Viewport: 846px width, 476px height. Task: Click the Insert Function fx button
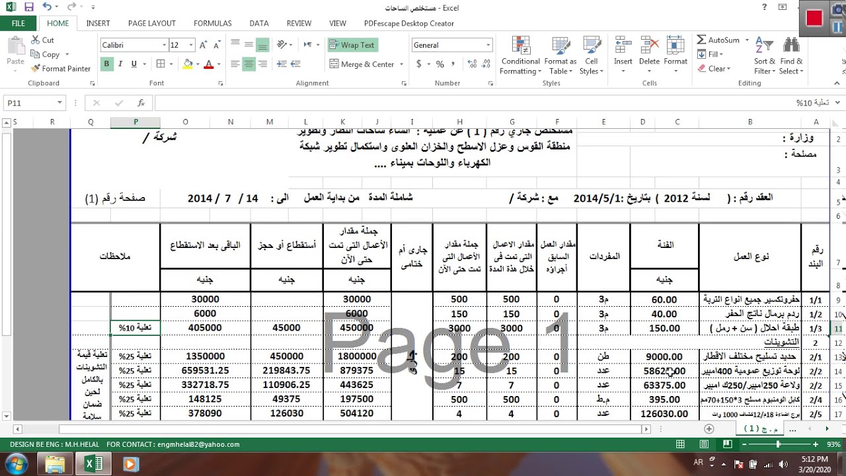point(141,103)
